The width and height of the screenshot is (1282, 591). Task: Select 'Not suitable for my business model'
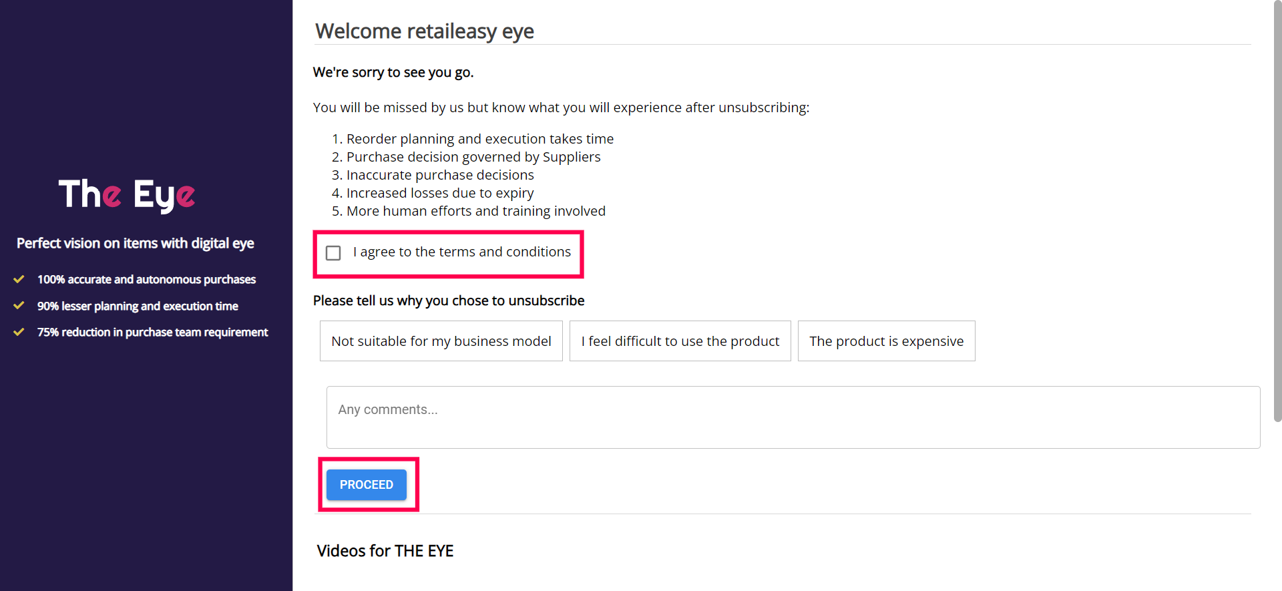[x=441, y=341]
